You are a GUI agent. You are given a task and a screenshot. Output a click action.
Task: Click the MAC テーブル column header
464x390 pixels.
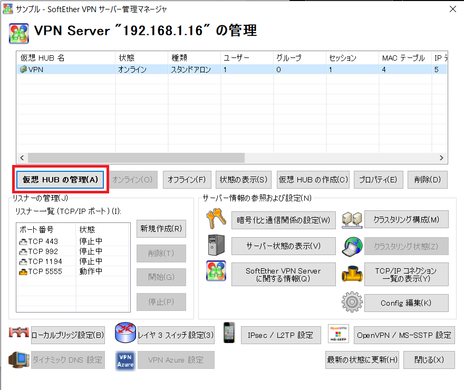click(x=405, y=58)
